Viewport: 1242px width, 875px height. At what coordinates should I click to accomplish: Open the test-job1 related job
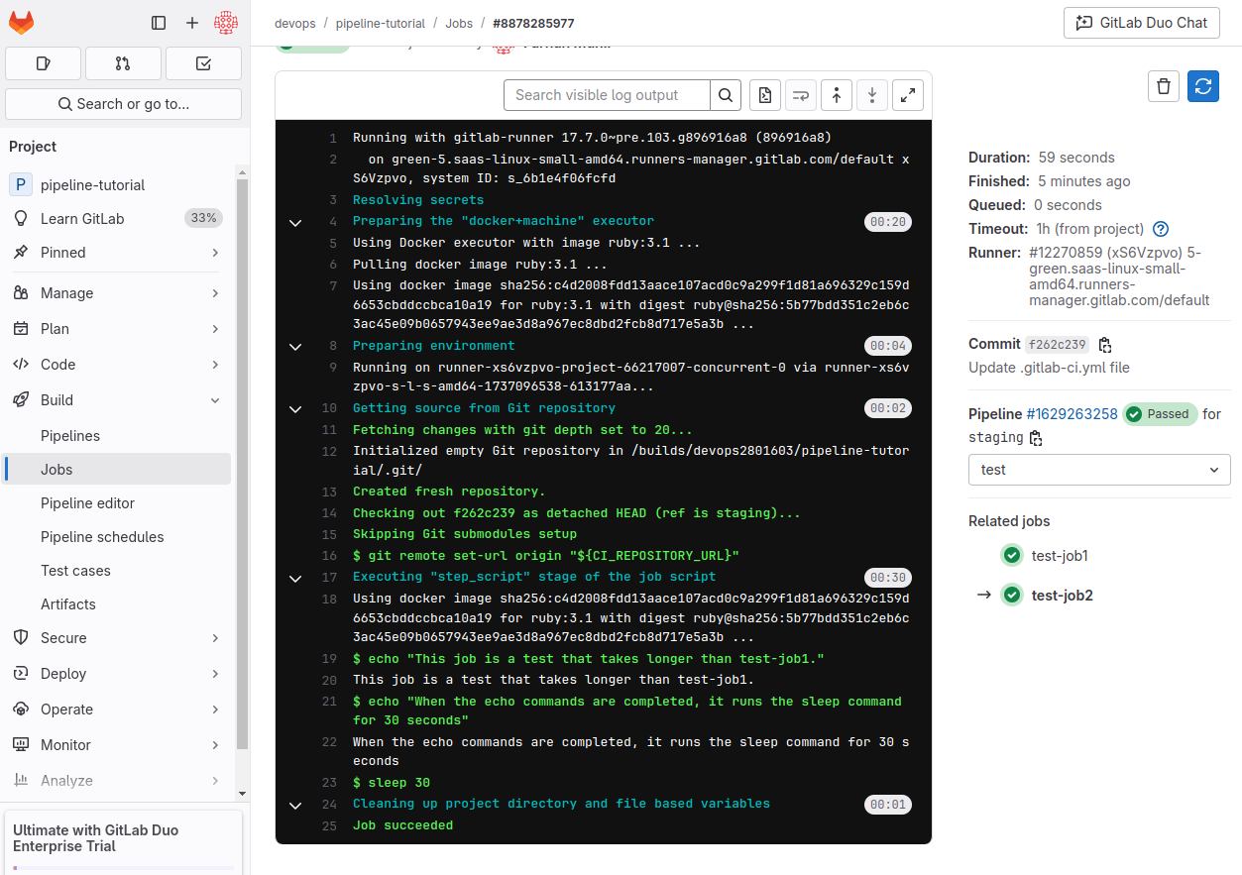1060,556
